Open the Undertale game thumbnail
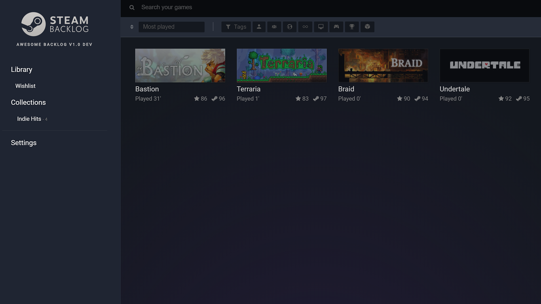Screen dimensions: 541x304 click(x=484, y=66)
